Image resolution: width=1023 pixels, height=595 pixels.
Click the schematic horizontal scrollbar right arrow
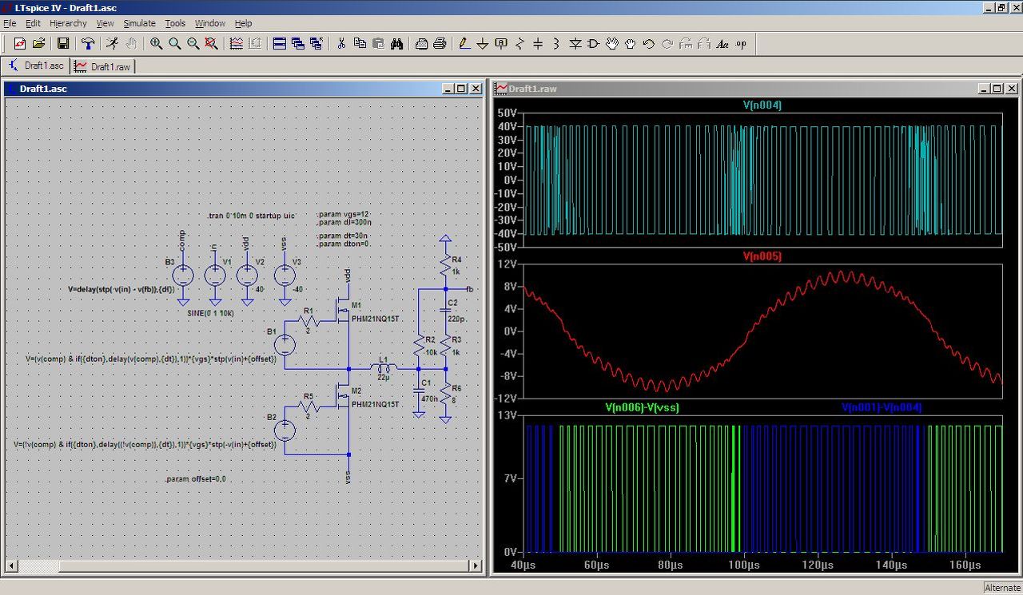point(476,566)
